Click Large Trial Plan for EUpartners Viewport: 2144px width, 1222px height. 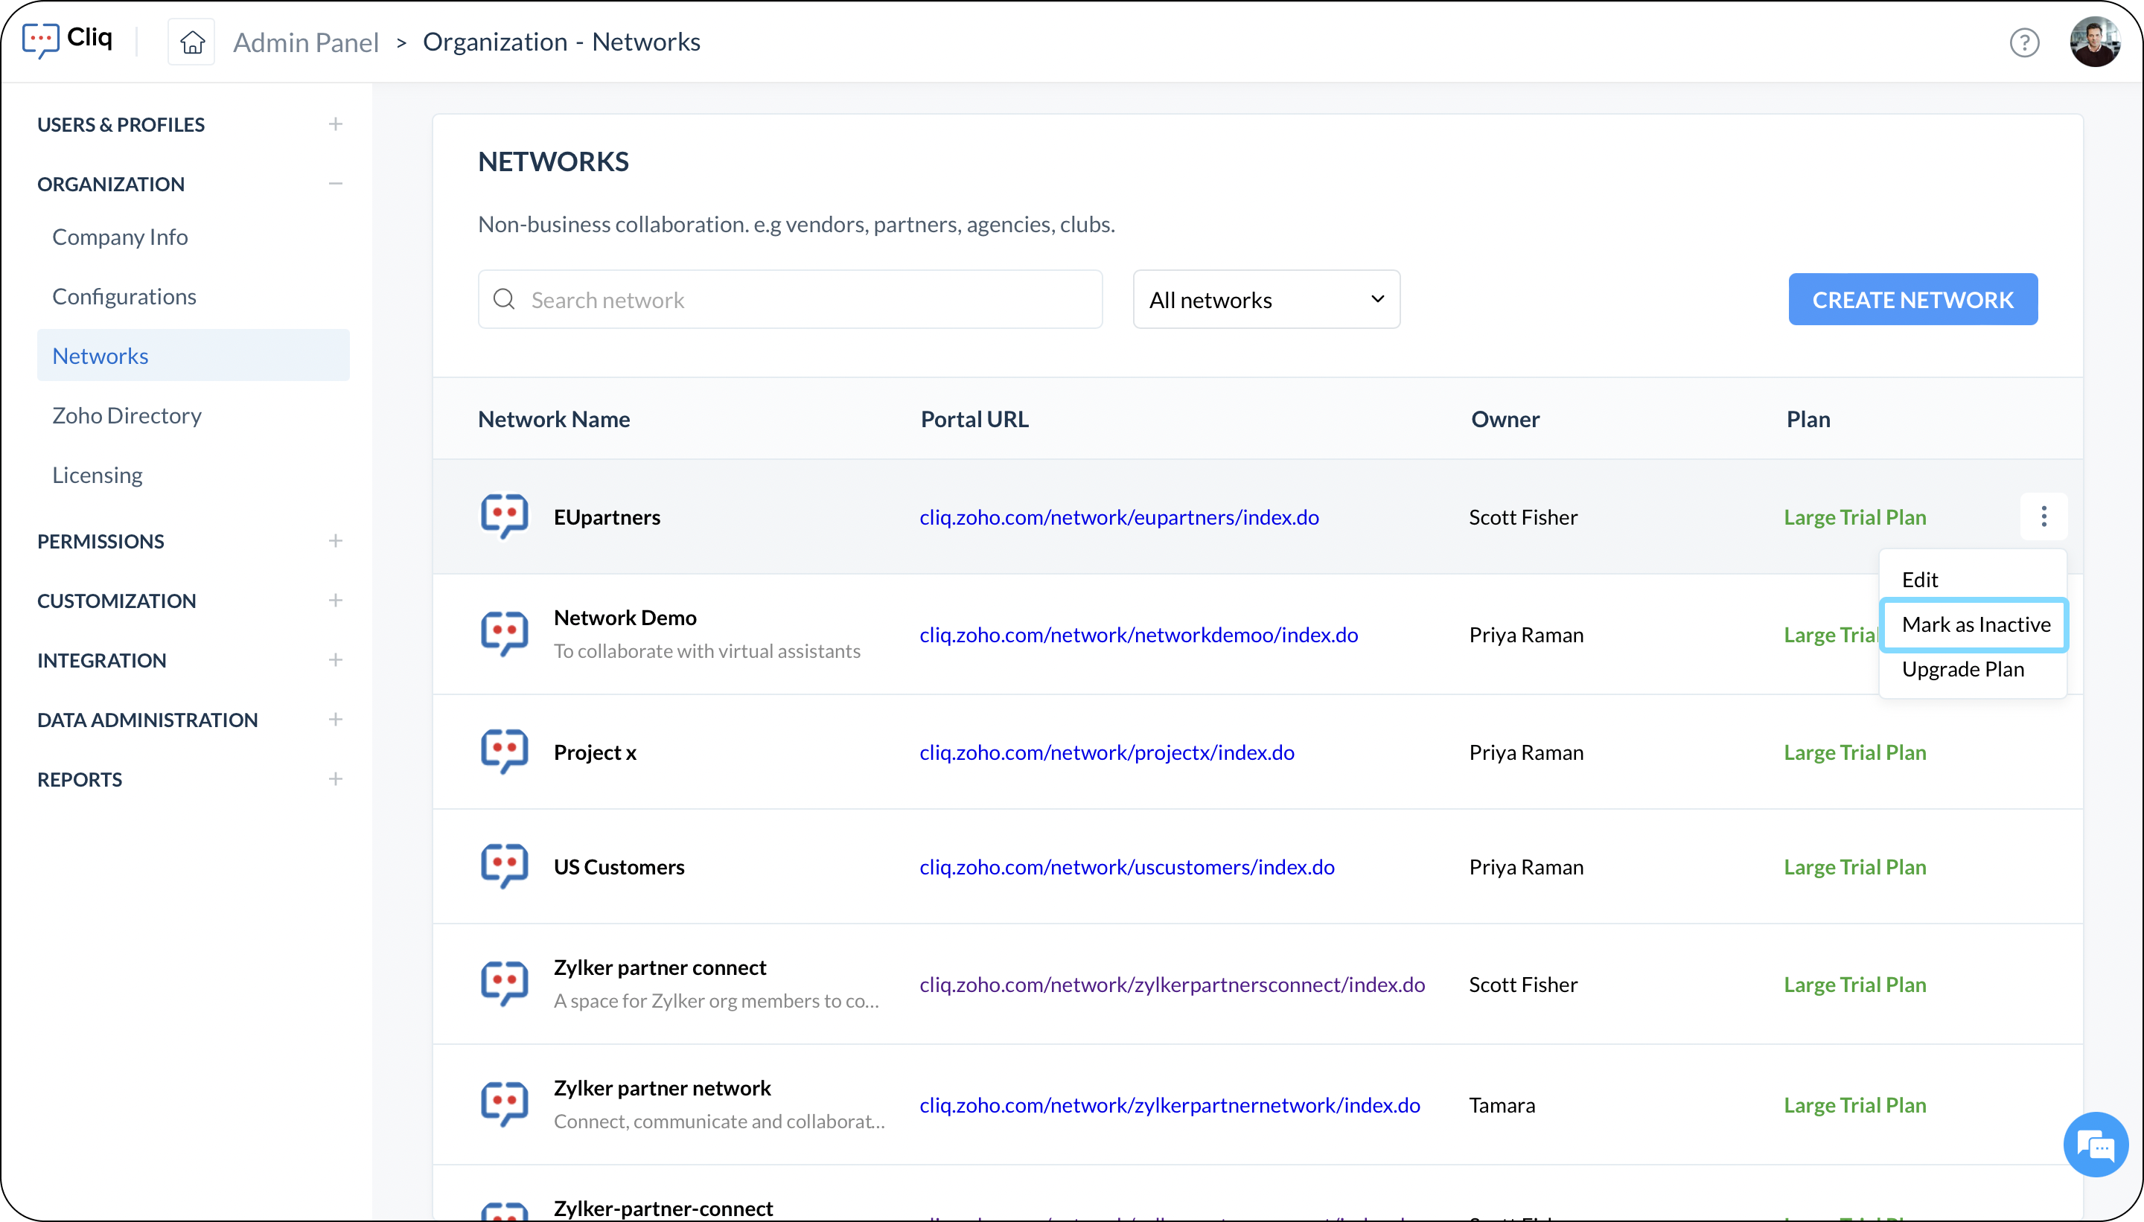(1854, 517)
